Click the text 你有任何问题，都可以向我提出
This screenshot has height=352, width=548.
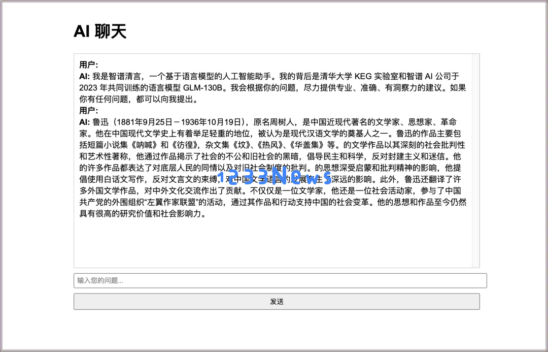coord(136,100)
